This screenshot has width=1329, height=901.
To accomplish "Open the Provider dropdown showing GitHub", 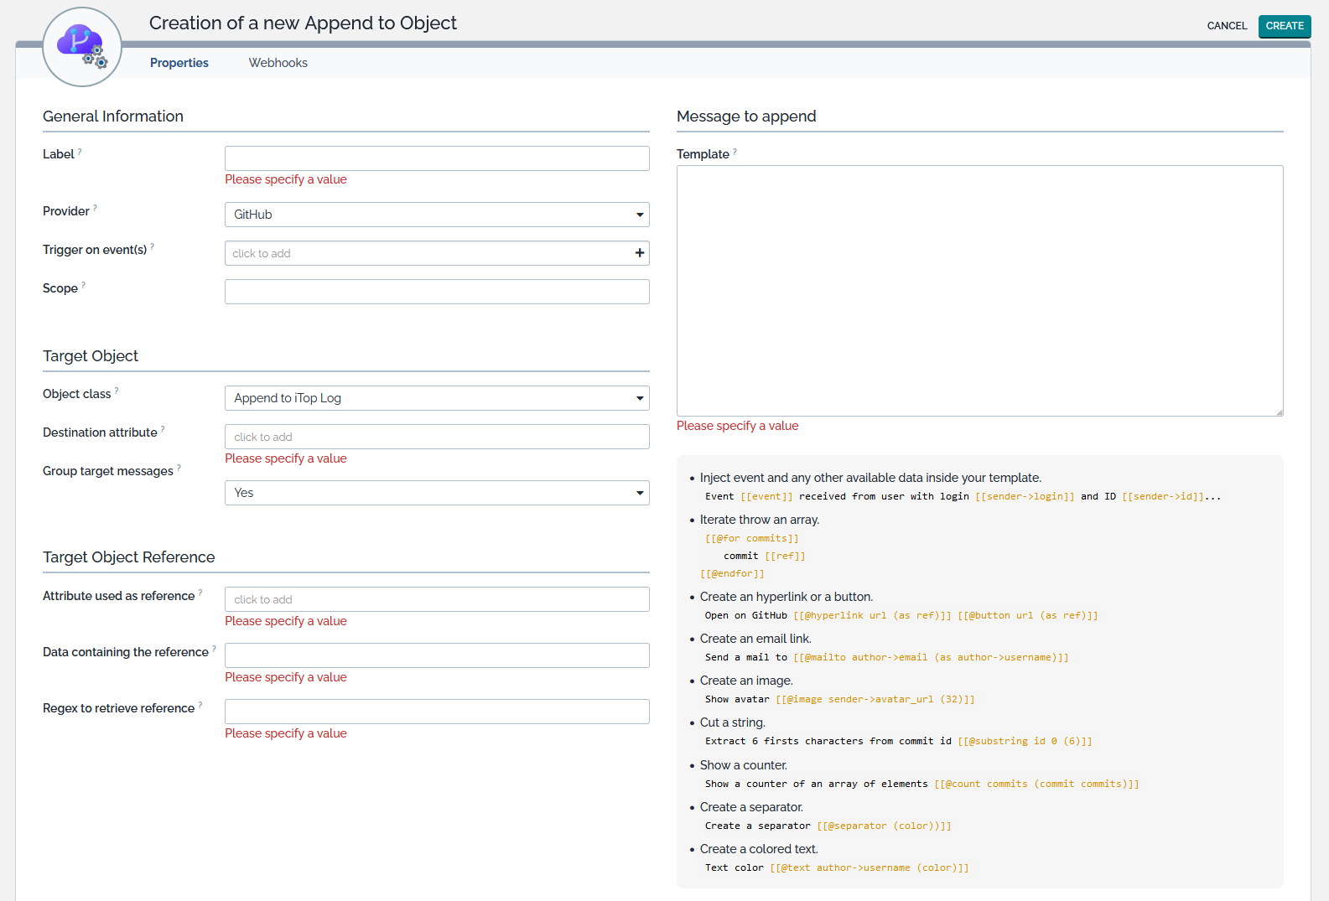I will tap(436, 215).
